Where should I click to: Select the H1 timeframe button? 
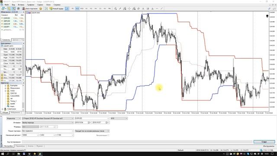pos(87,9)
